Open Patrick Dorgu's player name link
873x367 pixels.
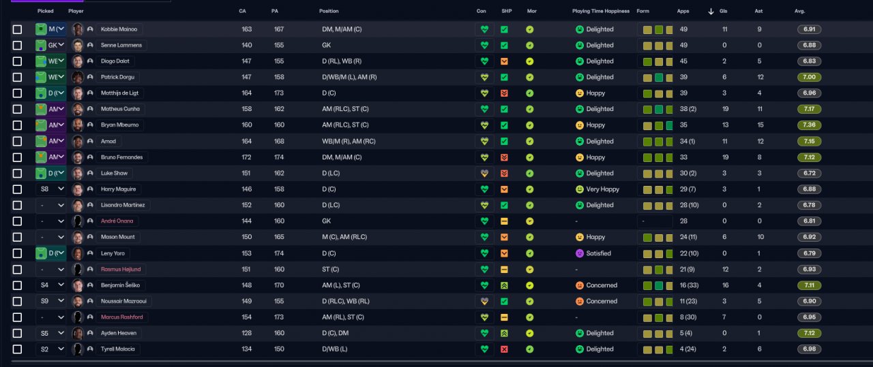(117, 78)
